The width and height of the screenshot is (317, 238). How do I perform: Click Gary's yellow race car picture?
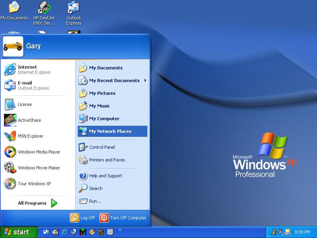(x=13, y=46)
